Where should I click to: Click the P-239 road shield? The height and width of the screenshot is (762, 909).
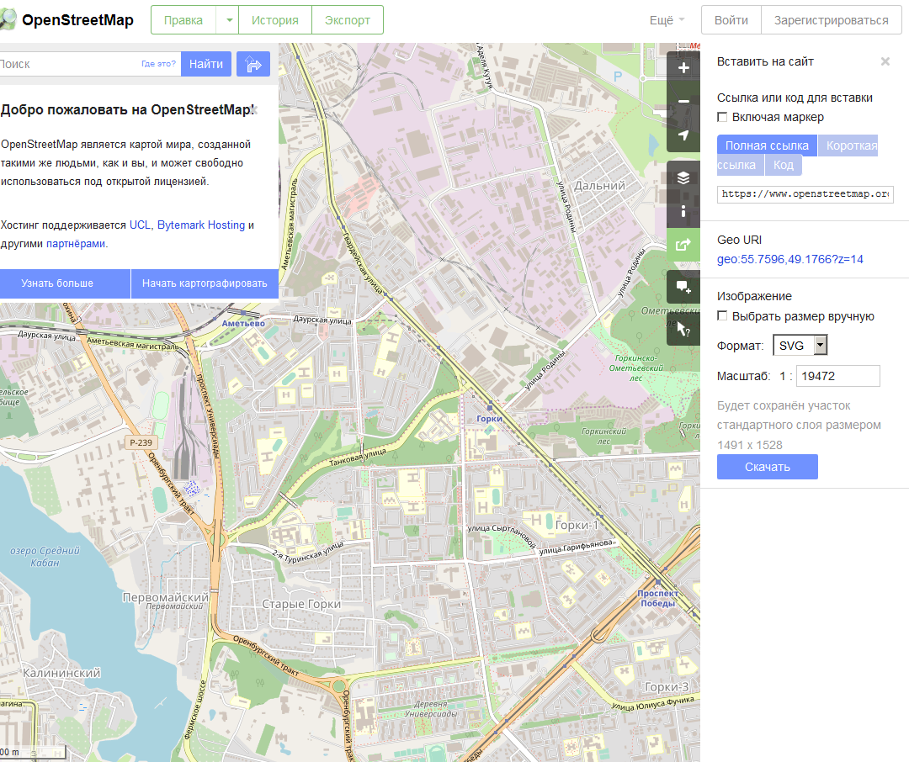[141, 442]
